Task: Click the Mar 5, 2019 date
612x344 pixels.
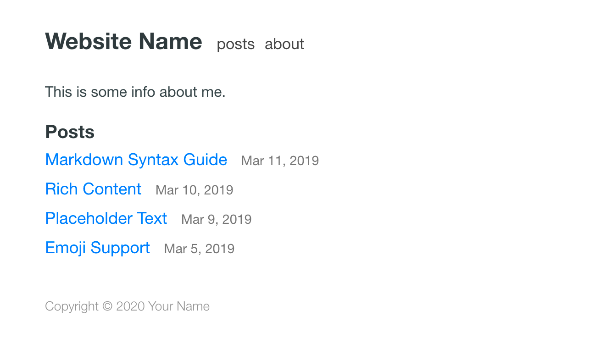Action: click(x=199, y=249)
